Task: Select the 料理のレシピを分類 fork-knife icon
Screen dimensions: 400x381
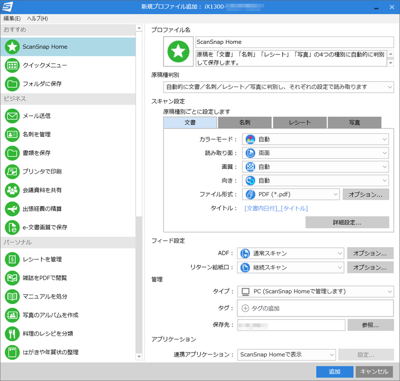Action: pos(12,334)
